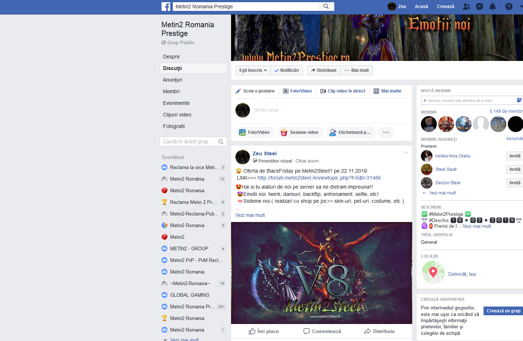Open the Messenger icon
523x341 pixels.
click(x=480, y=7)
